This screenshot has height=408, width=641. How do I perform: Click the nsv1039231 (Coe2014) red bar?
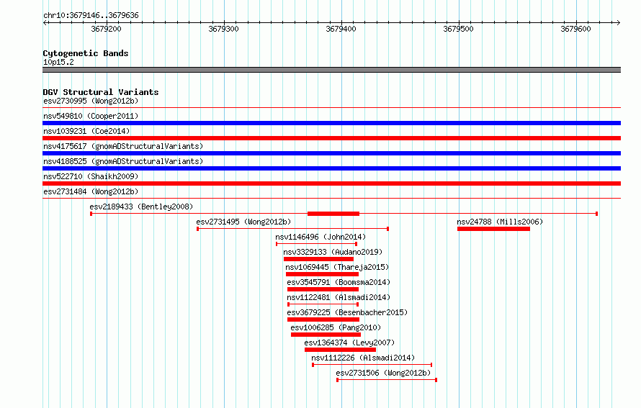331,138
